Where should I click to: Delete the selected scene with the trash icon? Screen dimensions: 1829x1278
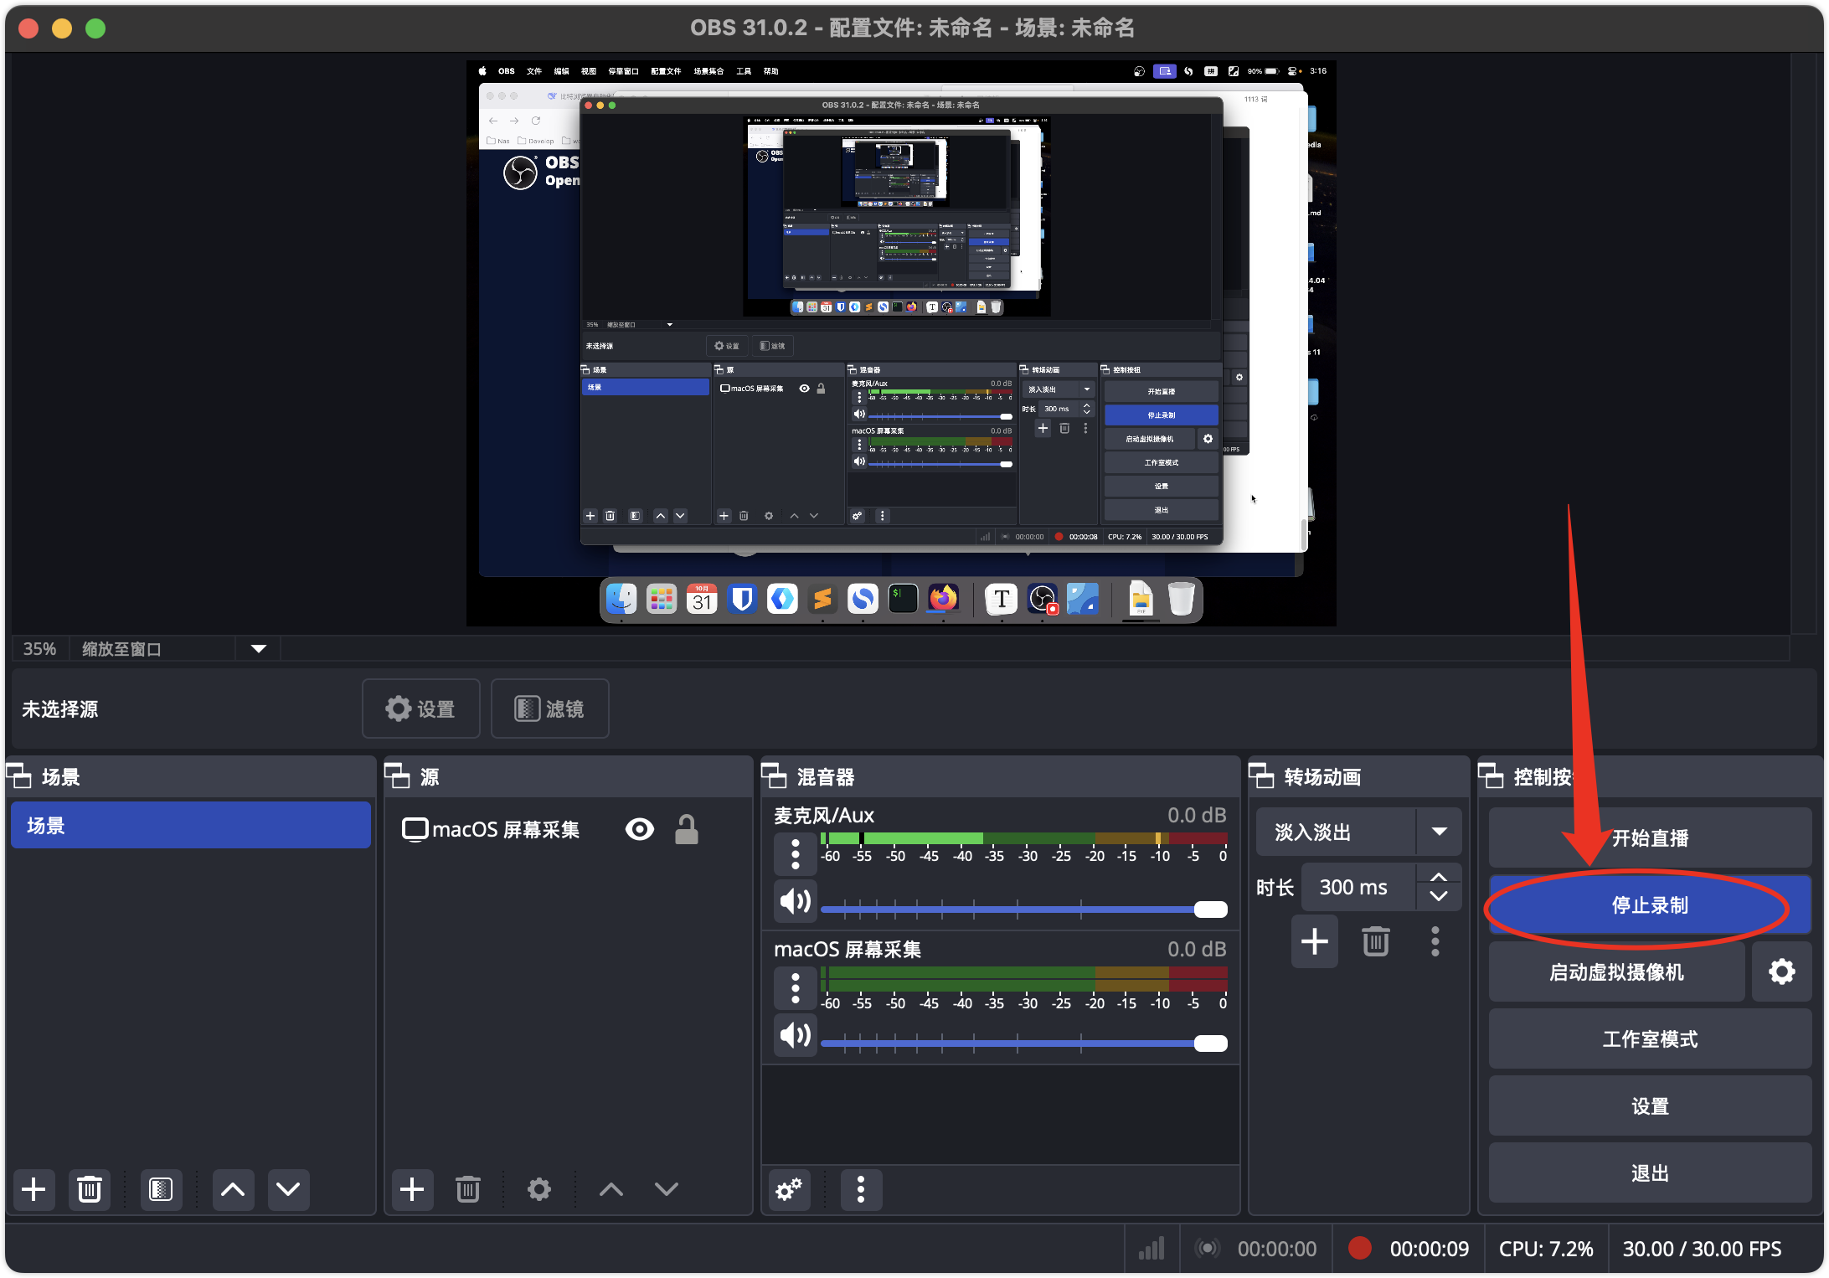pyautogui.click(x=90, y=1189)
